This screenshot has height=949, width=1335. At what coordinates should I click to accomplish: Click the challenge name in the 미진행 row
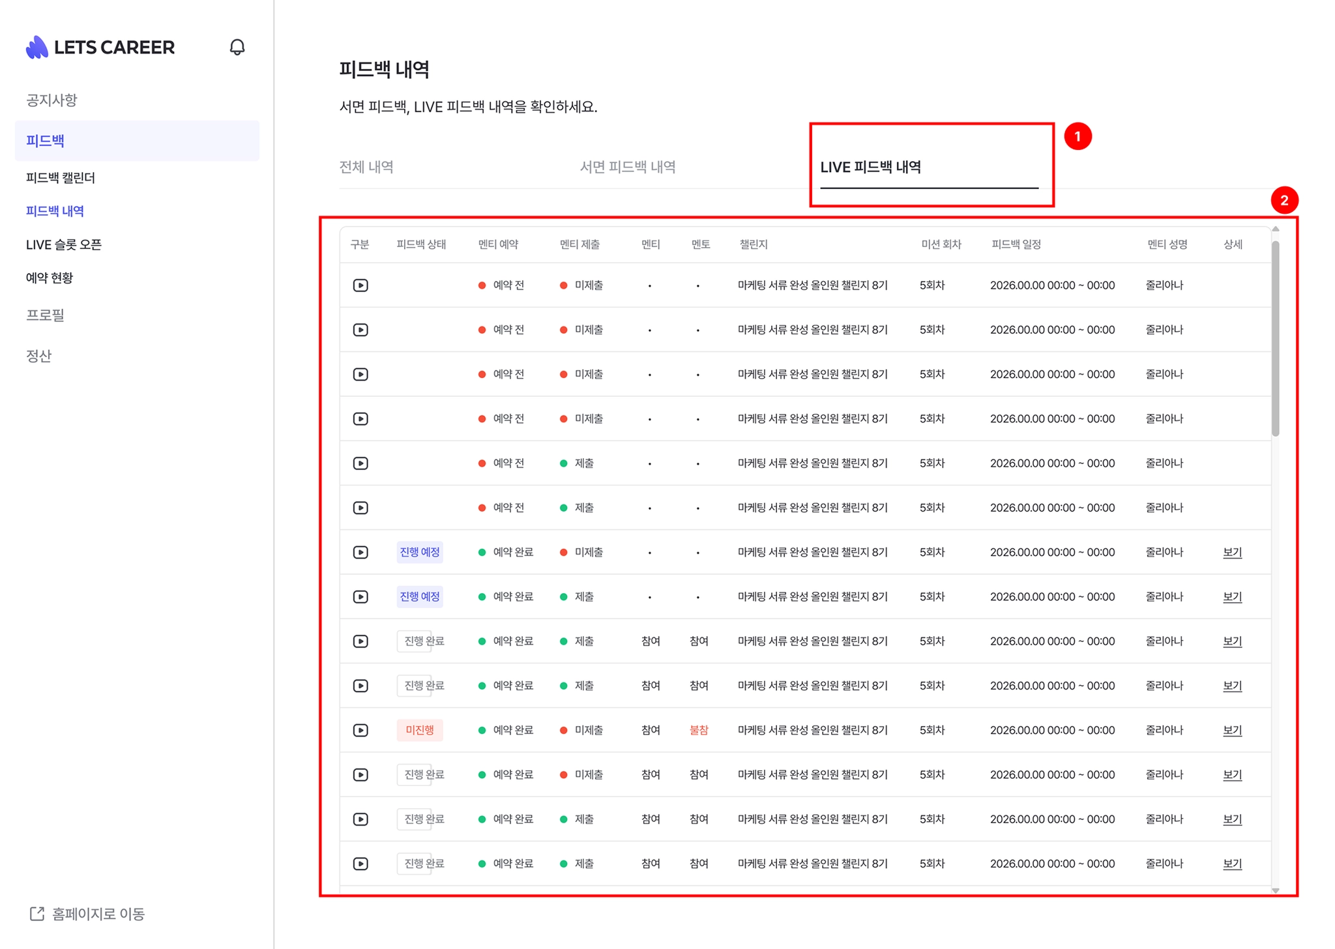813,730
